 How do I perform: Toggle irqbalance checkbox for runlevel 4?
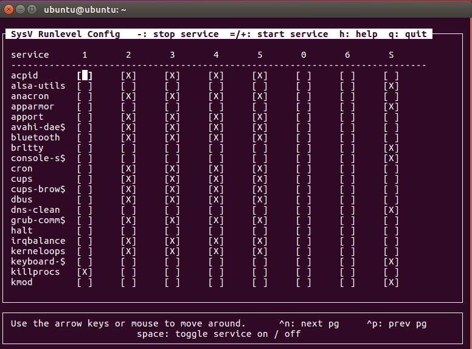point(216,241)
